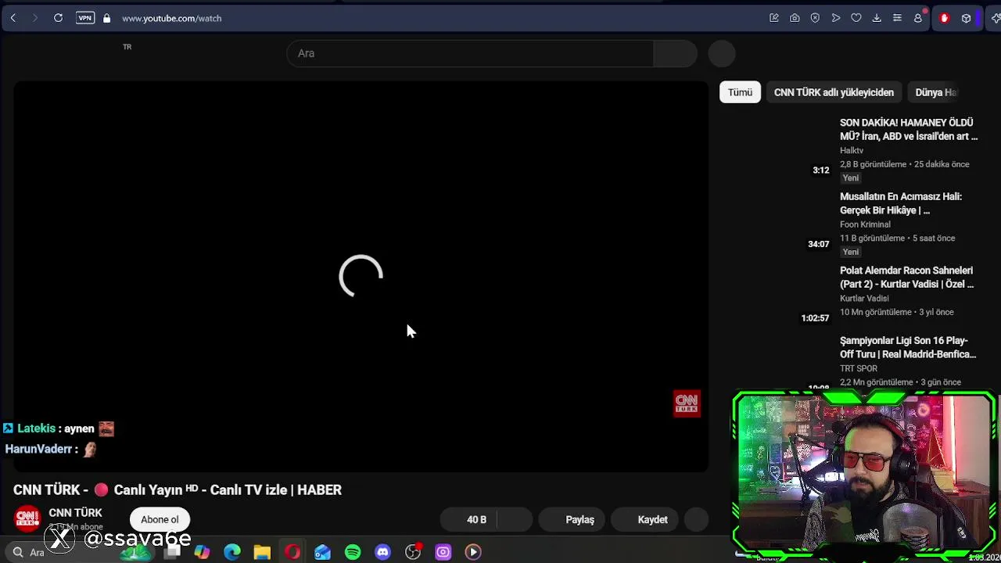Open the AI sparkle icon in toolbar

(x=995, y=18)
